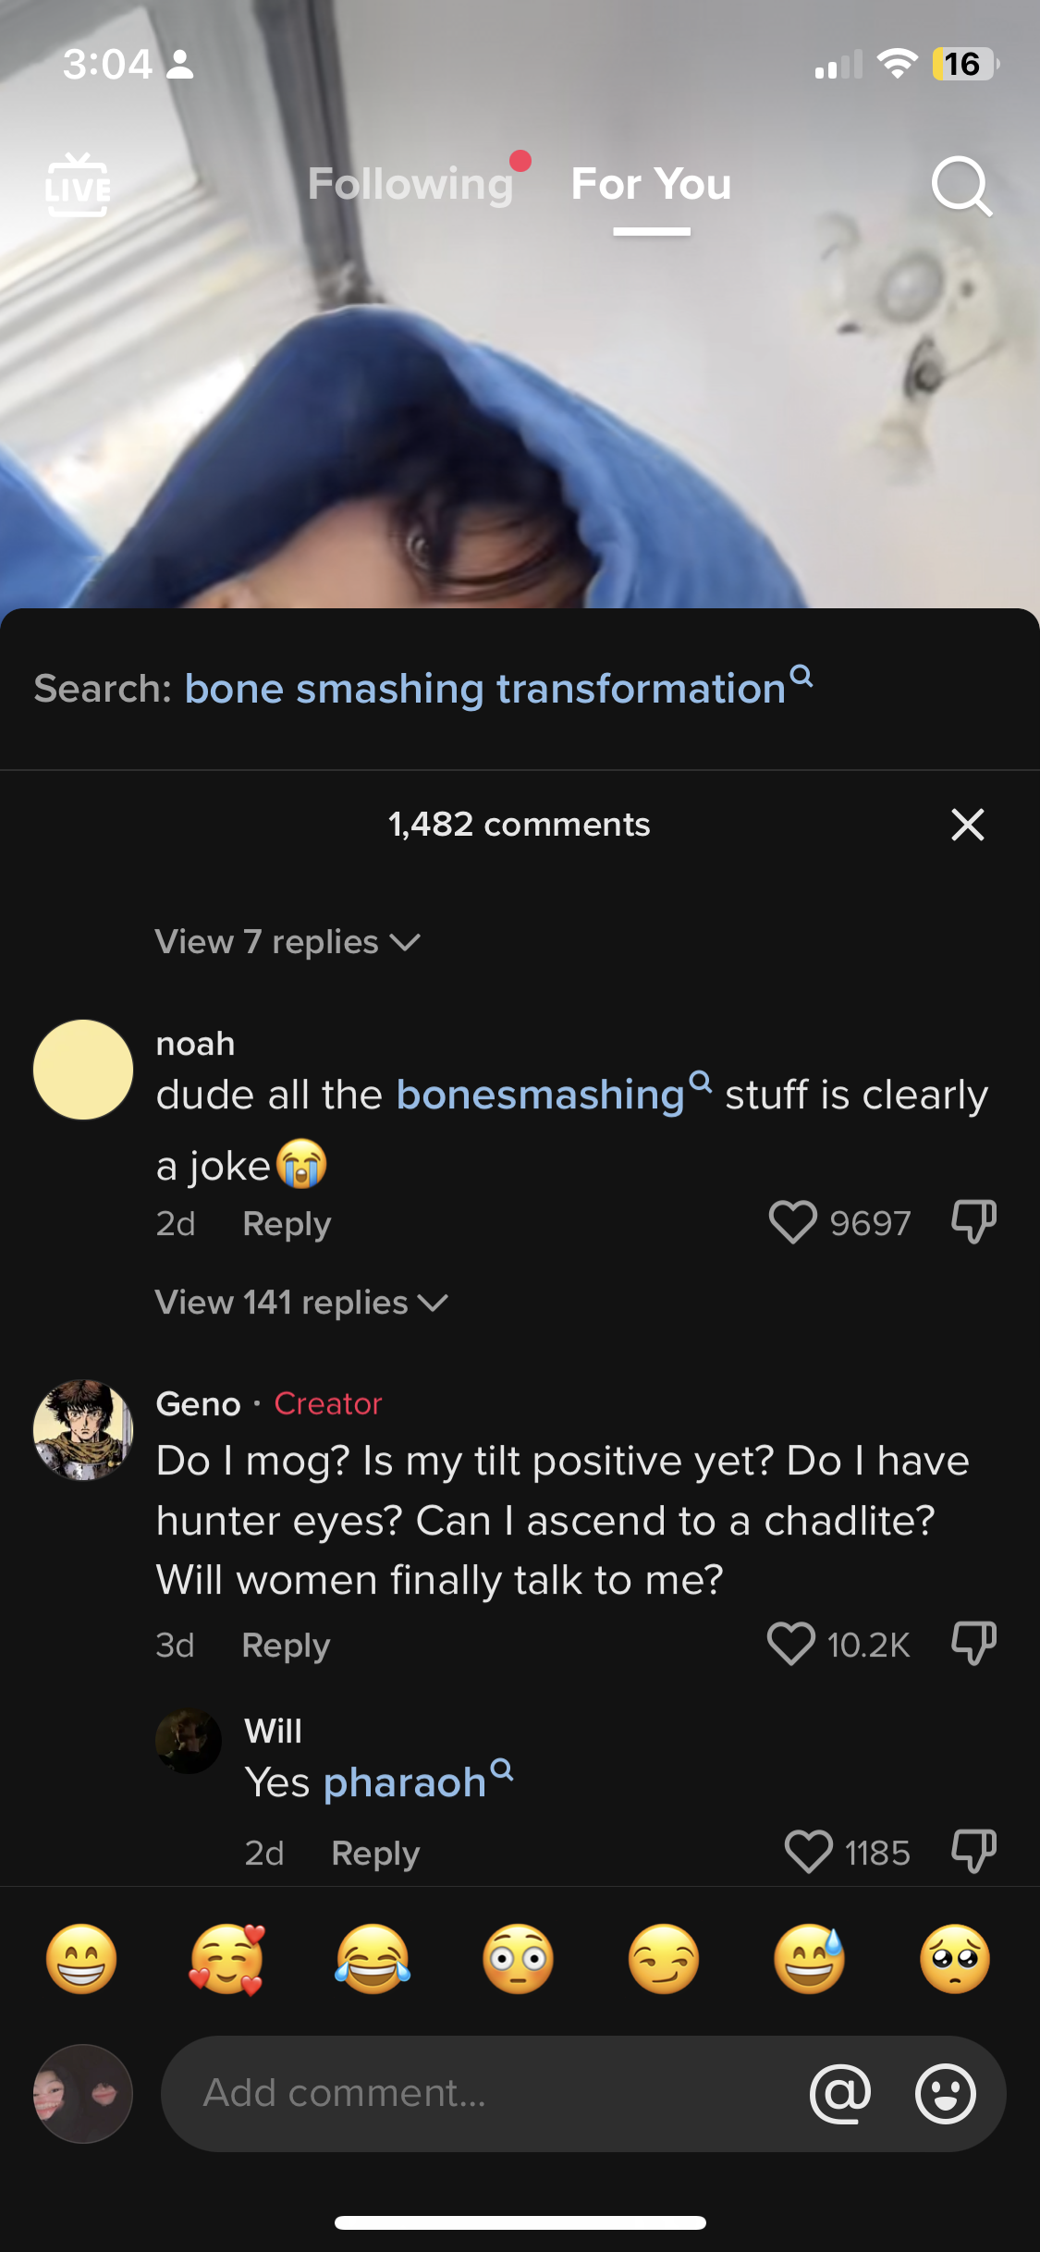1040x2252 pixels.
Task: Dislike noah's comment with thumbs-down
Action: pos(973,1222)
